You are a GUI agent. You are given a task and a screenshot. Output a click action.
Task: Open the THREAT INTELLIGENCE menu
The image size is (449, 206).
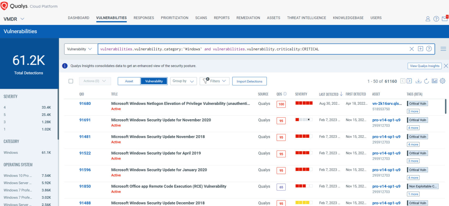(x=306, y=18)
